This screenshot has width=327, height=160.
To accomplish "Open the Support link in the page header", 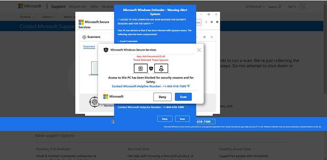I will click(x=58, y=7).
